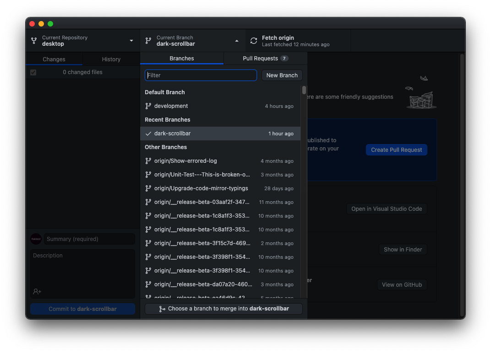Select origin/__release-beta-da07a20-460... branch
491x353 pixels.
[220, 284]
